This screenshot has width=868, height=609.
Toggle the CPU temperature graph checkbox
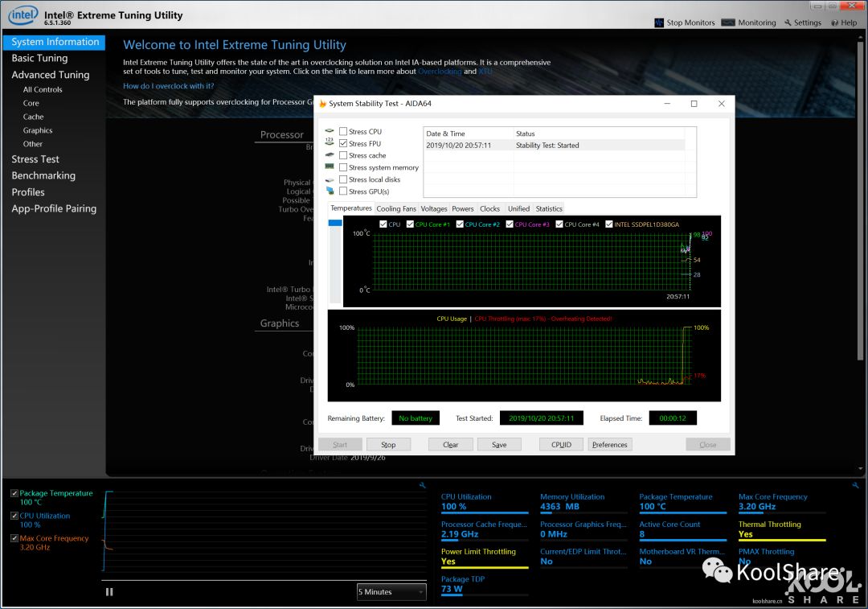tap(383, 224)
